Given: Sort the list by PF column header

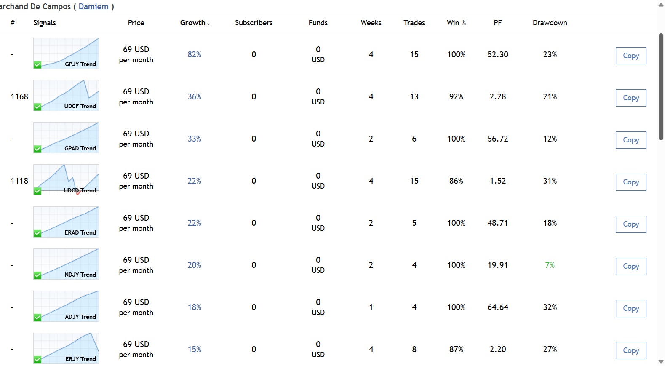Looking at the screenshot, I should coord(498,23).
